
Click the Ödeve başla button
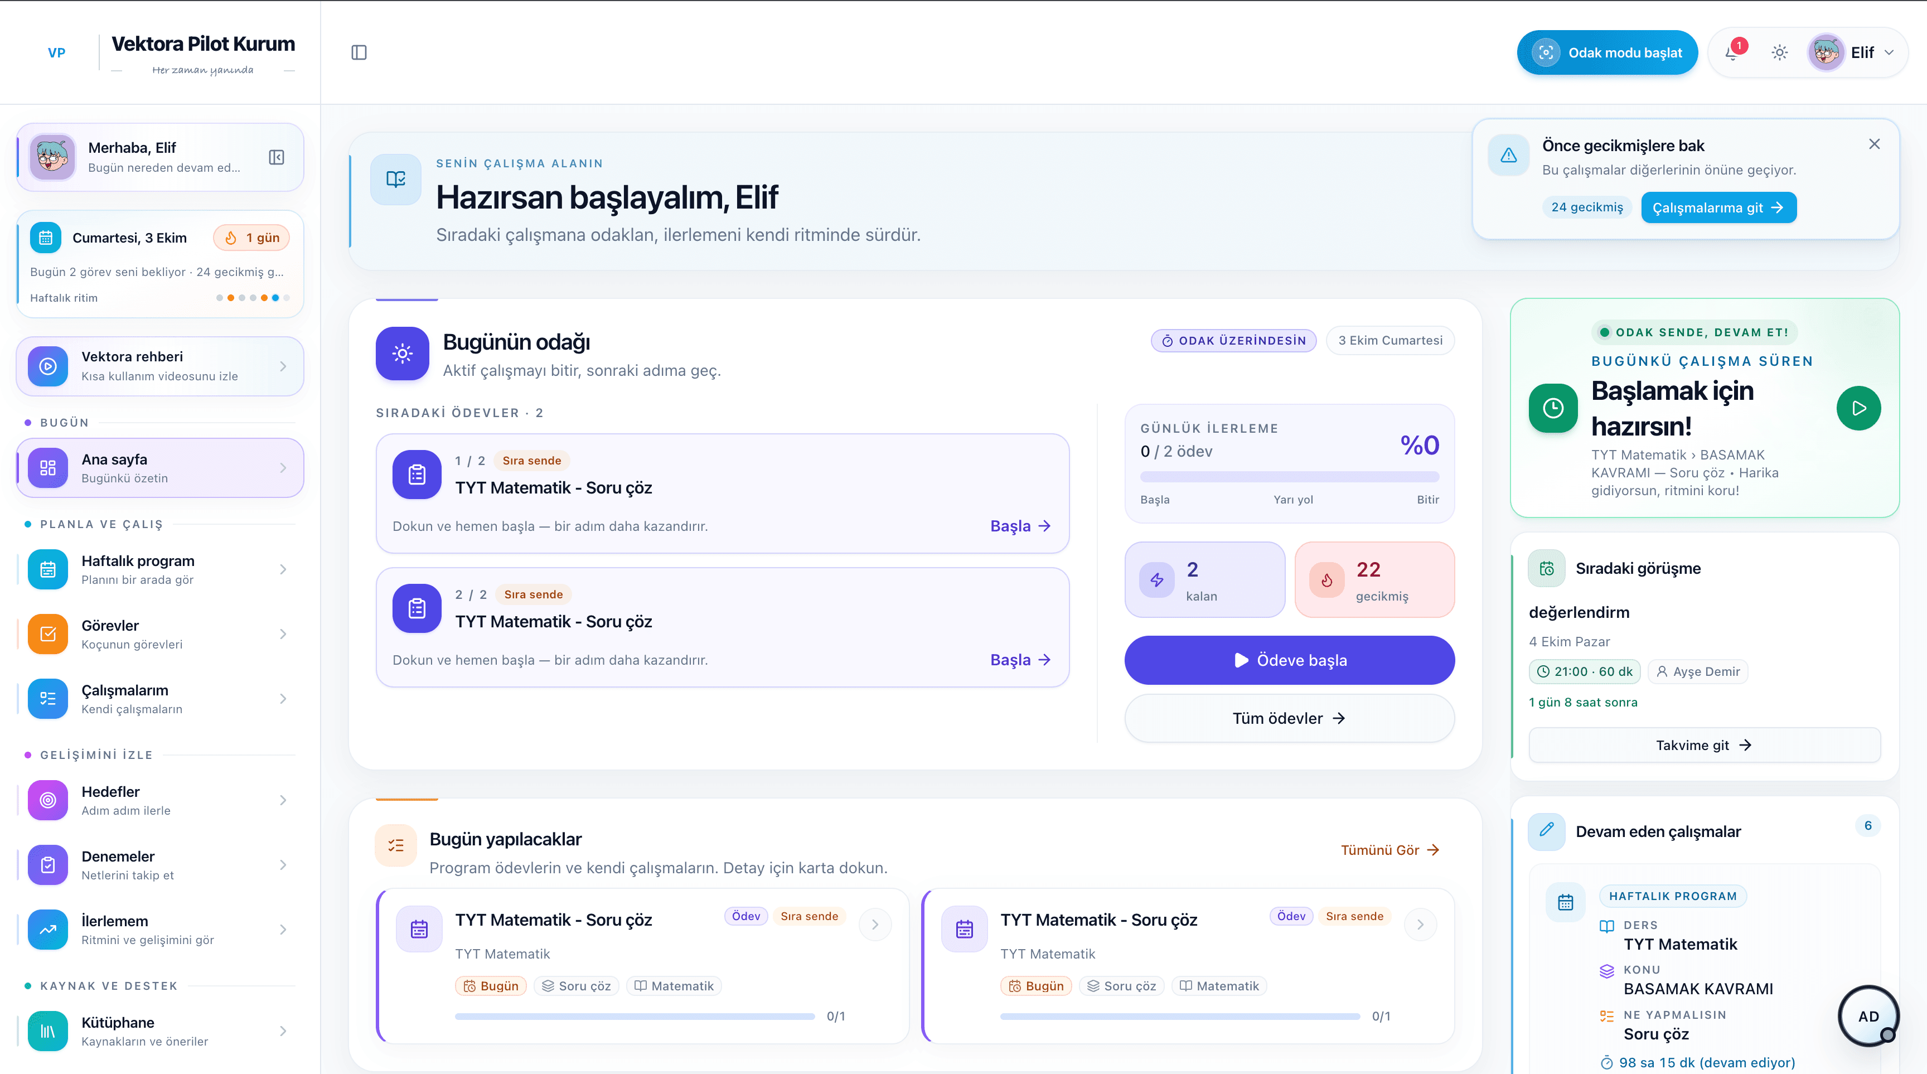point(1289,660)
